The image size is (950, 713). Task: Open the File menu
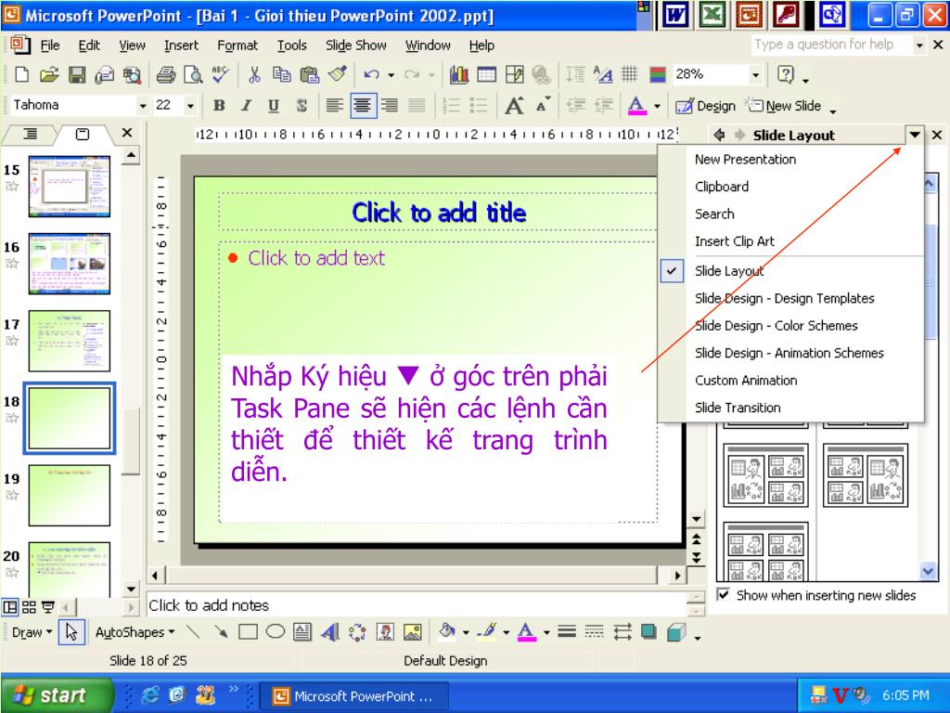[x=50, y=45]
